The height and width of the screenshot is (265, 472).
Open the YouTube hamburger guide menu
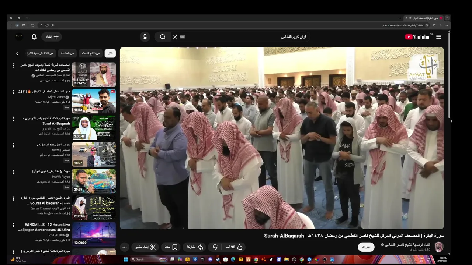tap(438, 37)
